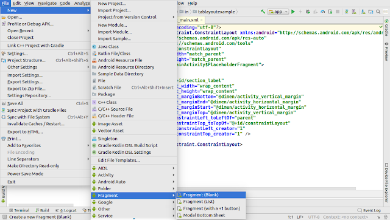Open the Preview side tool window
The image size is (390, 220).
tap(386, 51)
